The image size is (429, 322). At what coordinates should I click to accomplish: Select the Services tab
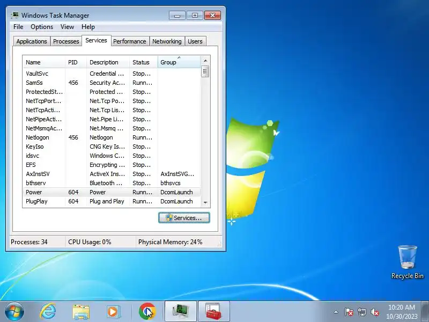coord(96,40)
